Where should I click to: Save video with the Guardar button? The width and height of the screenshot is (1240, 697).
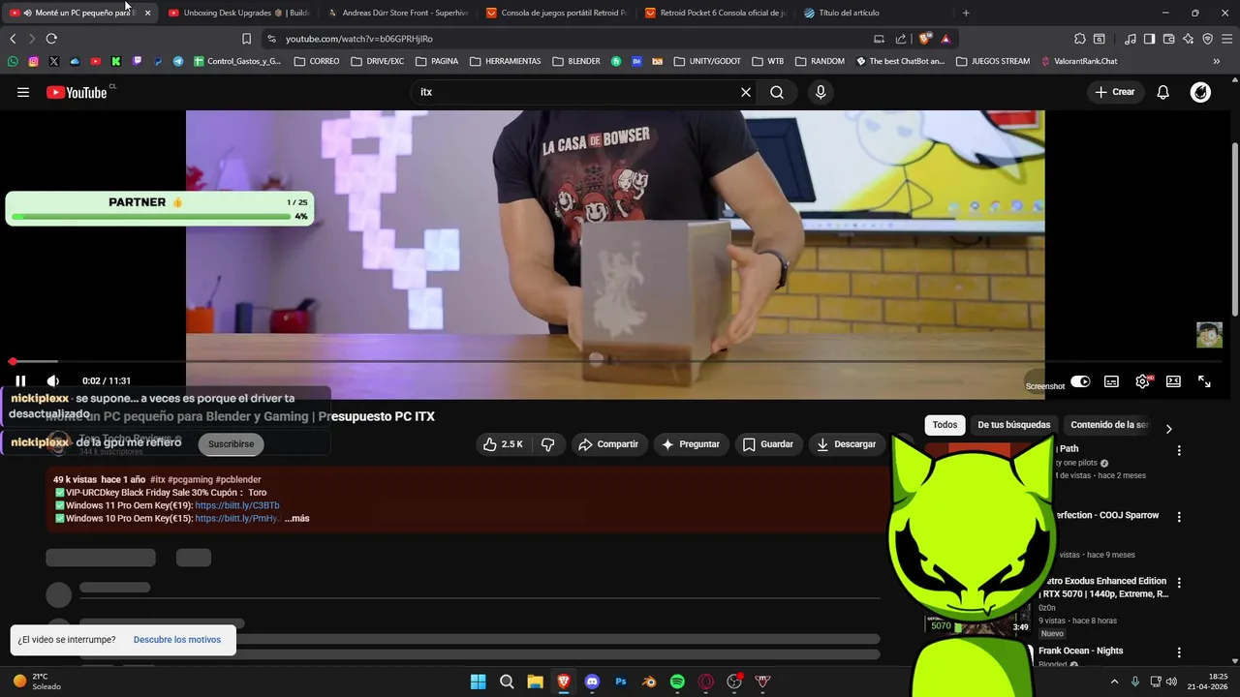click(x=768, y=444)
